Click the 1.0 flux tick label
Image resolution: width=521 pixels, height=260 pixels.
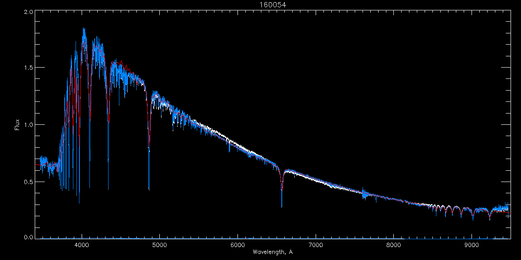tap(28, 125)
